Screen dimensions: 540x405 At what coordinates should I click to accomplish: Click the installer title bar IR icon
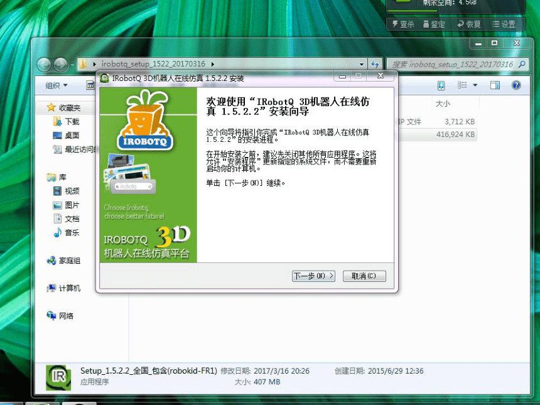[x=104, y=78]
